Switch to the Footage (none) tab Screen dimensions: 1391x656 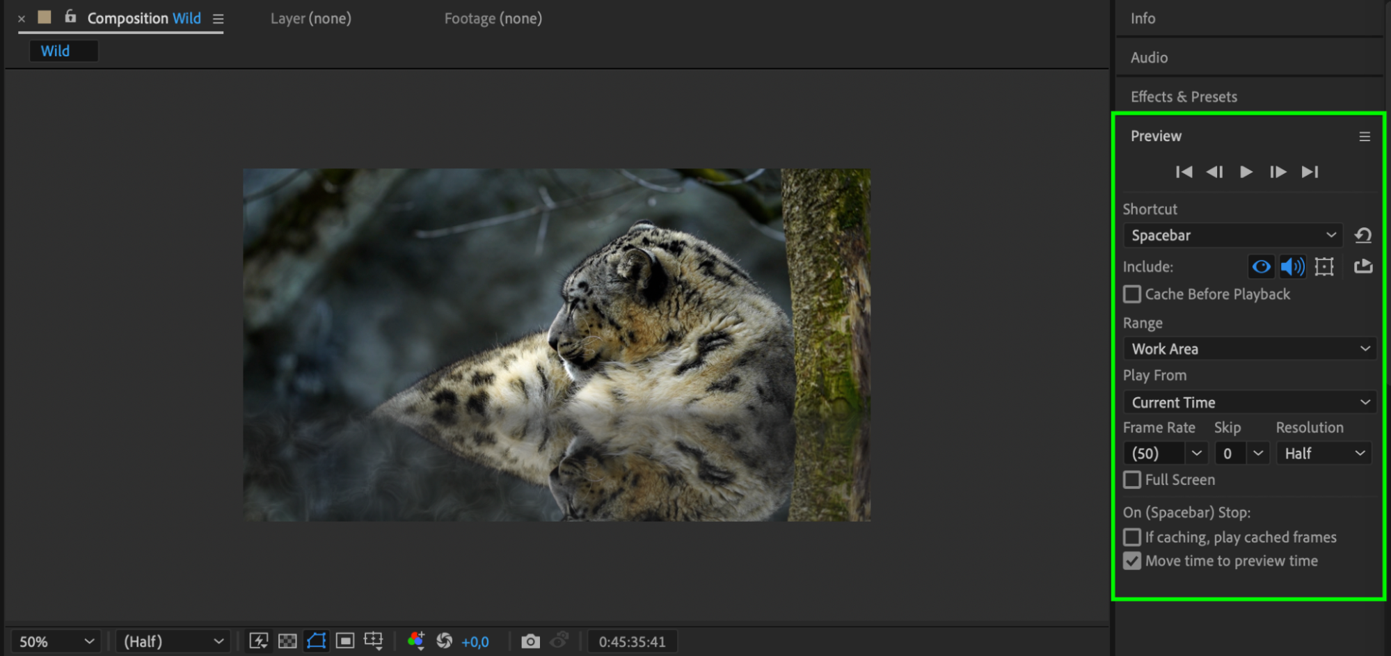click(x=493, y=19)
